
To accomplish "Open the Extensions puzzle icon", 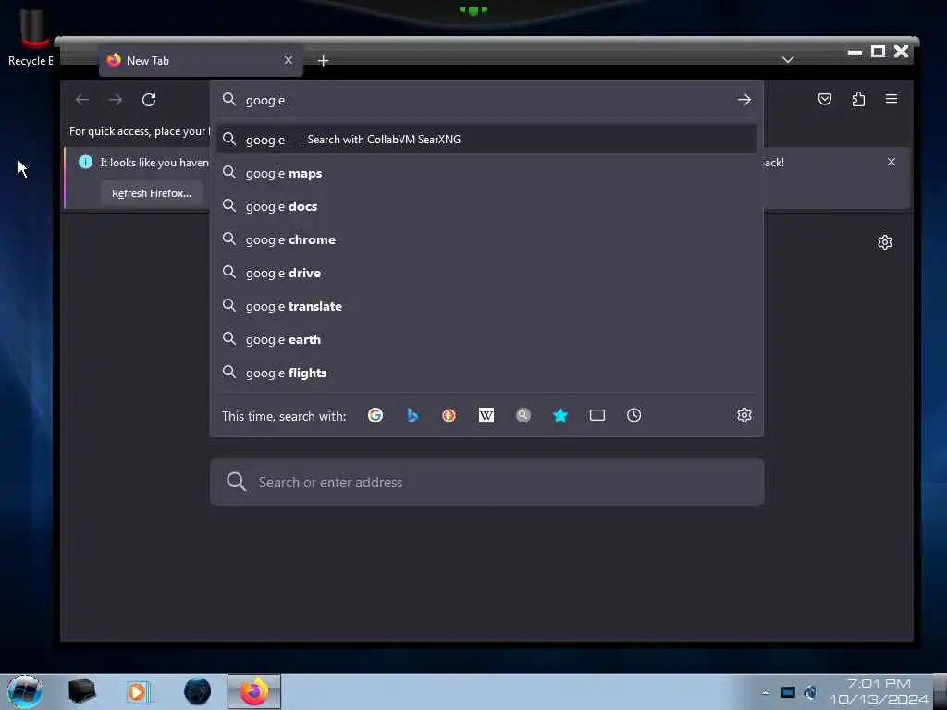I will tap(858, 99).
